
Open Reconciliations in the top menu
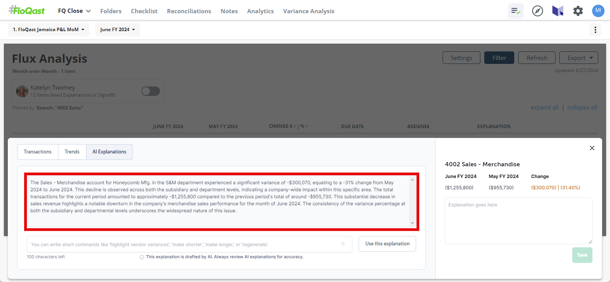(189, 11)
